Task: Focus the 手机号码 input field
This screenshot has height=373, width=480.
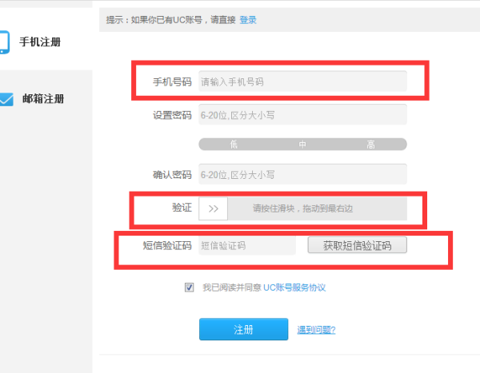Action: (302, 81)
